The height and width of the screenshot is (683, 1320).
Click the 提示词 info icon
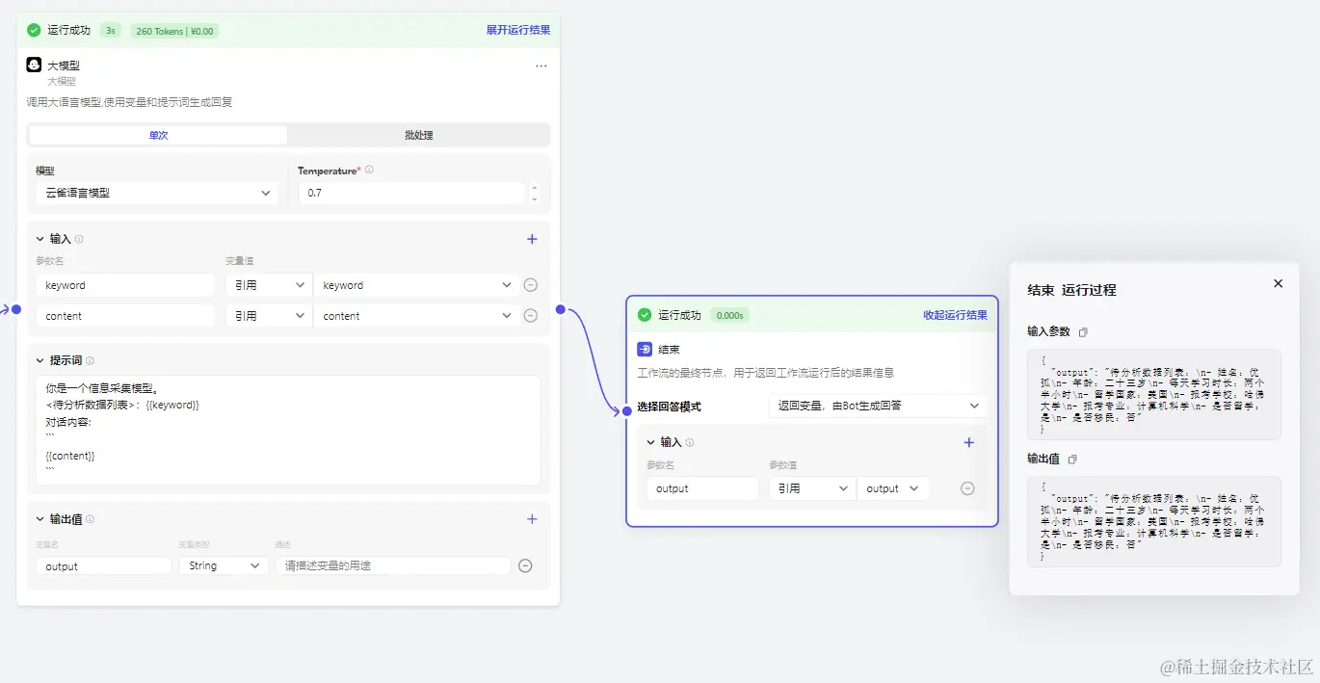90,360
